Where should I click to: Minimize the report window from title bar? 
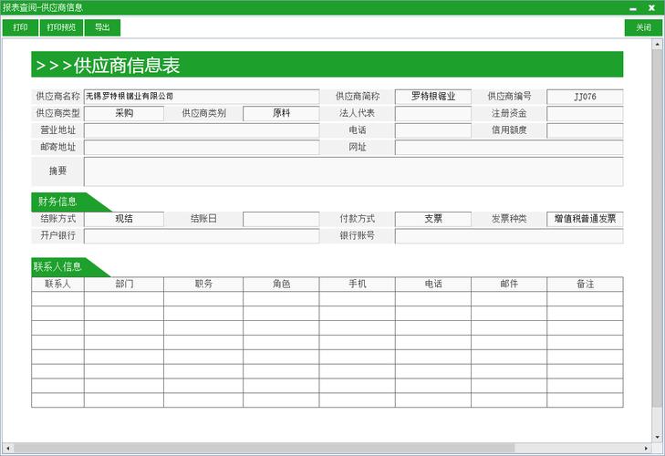[633, 7]
